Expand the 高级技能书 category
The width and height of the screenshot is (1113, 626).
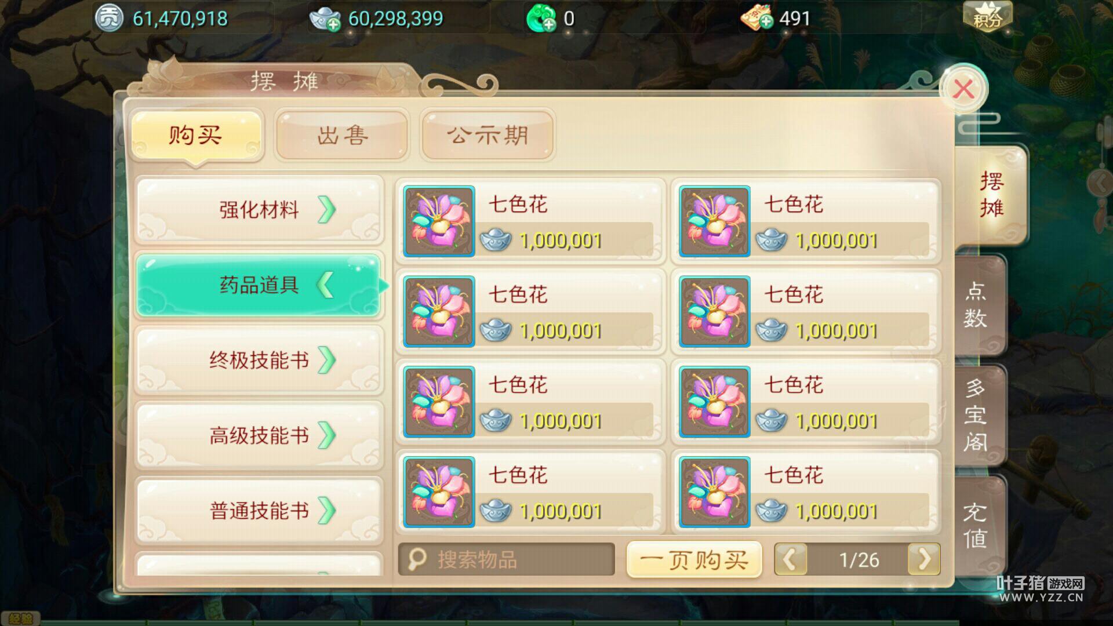coord(259,436)
